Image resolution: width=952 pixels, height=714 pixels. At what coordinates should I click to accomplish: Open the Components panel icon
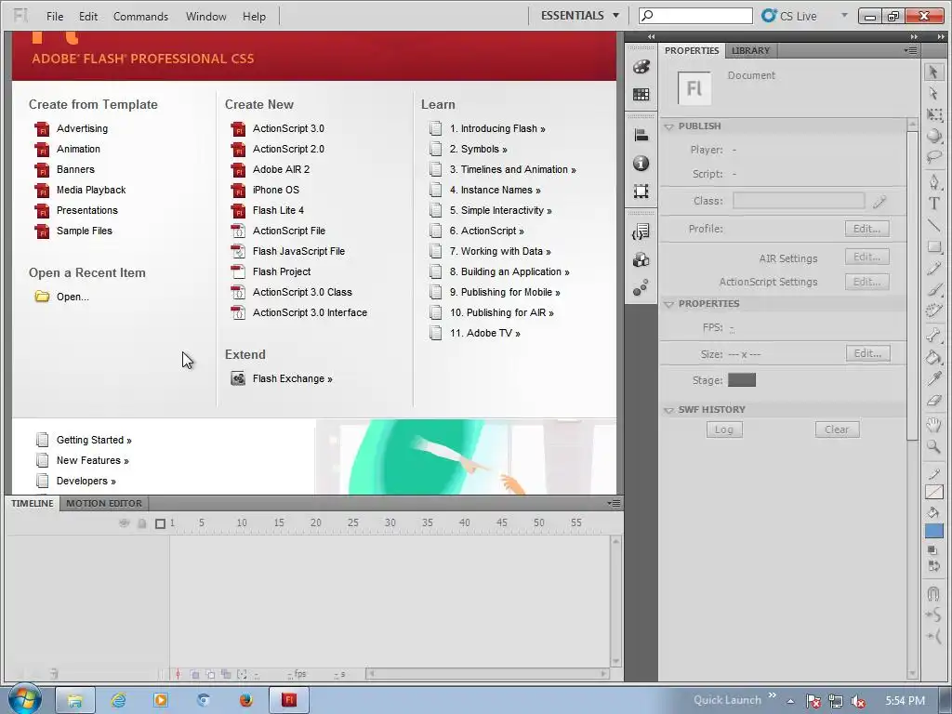(641, 260)
